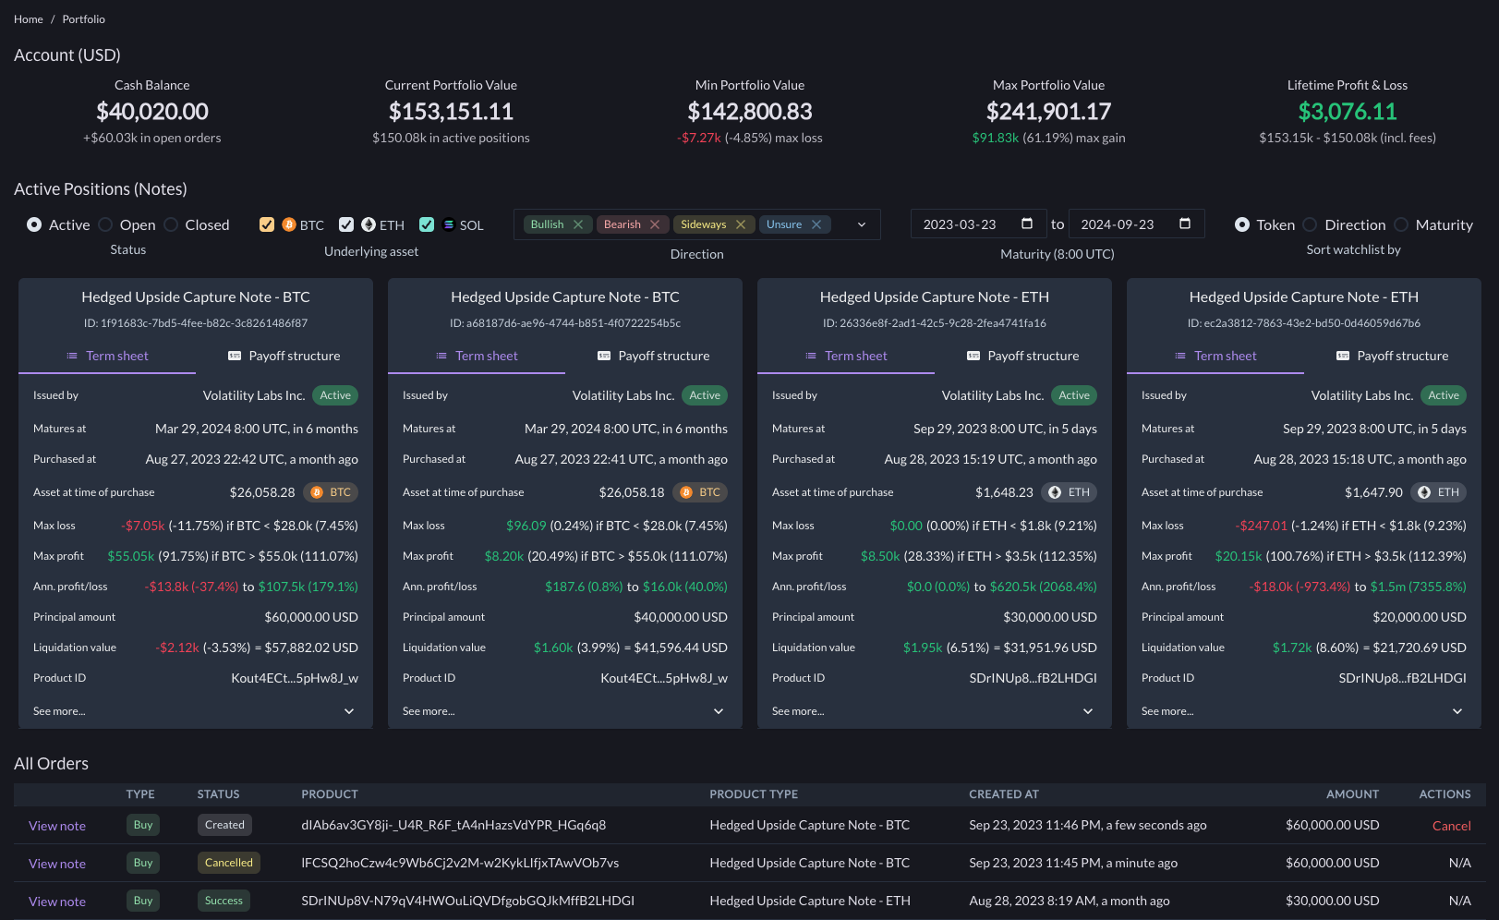The height and width of the screenshot is (920, 1499).
Task: Expand See more on first BTC note
Action: 349,711
